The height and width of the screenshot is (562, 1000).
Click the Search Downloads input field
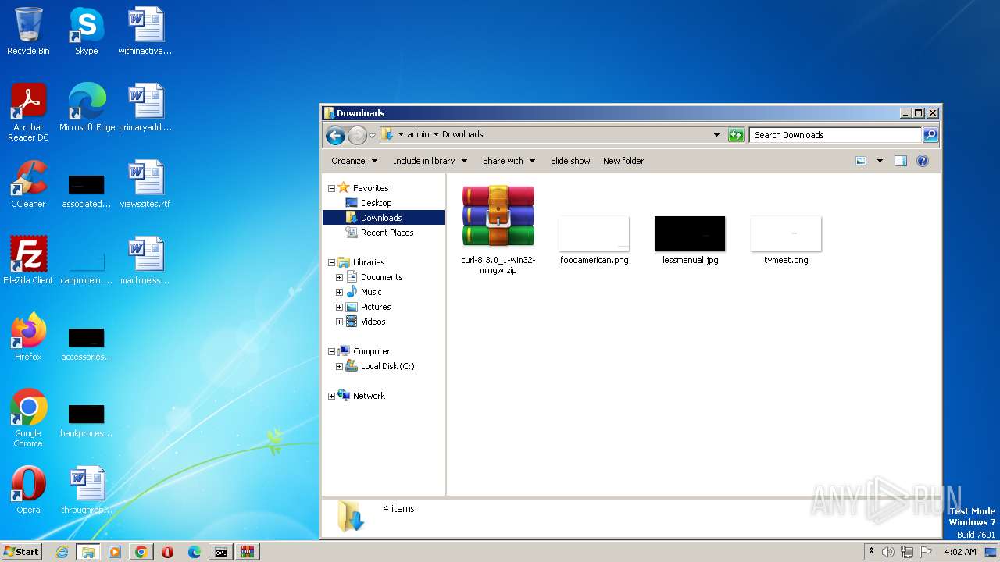834,135
